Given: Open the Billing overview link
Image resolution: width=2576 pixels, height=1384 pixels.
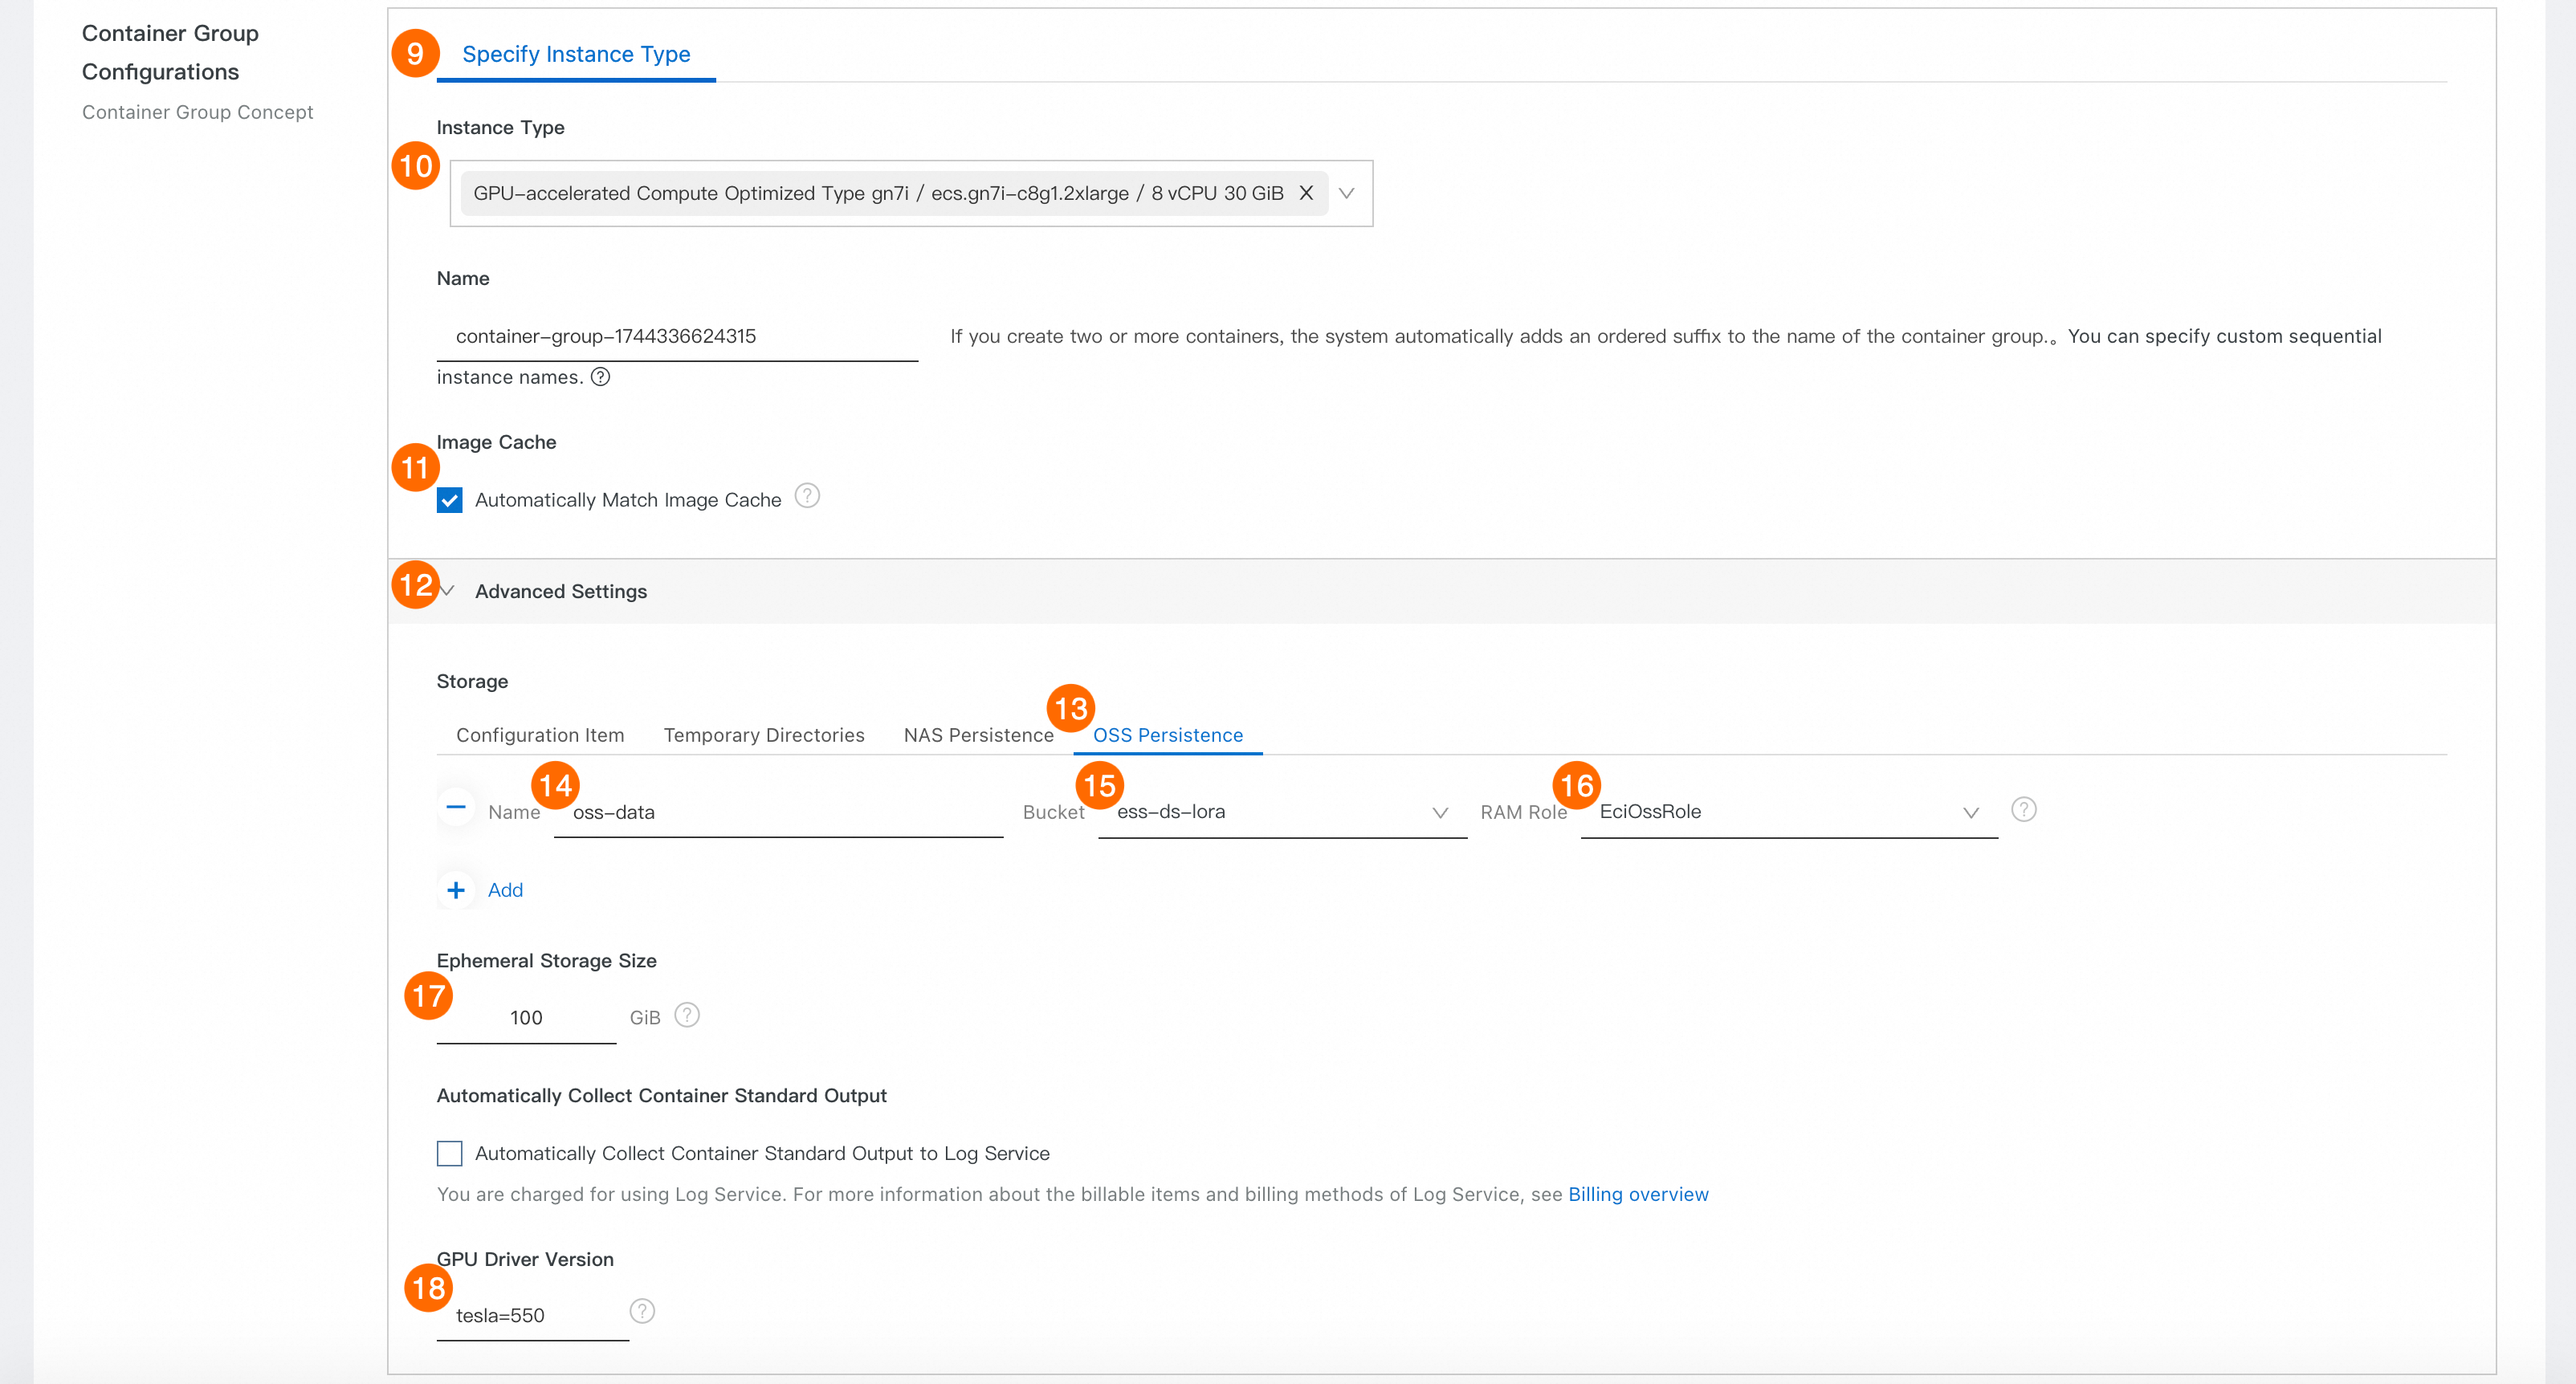Looking at the screenshot, I should tap(1638, 1194).
